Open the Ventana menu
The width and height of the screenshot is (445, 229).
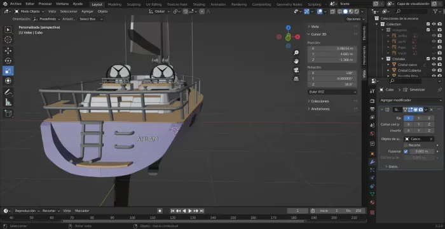pos(62,4)
